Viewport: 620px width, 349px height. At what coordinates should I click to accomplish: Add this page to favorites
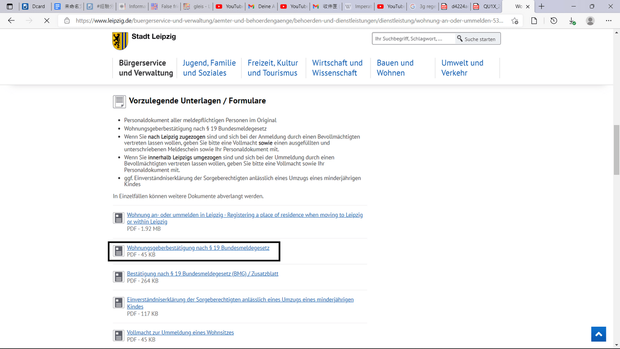[514, 21]
